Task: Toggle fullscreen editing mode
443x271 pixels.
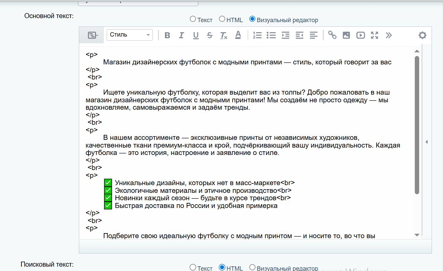Action: click(x=375, y=35)
